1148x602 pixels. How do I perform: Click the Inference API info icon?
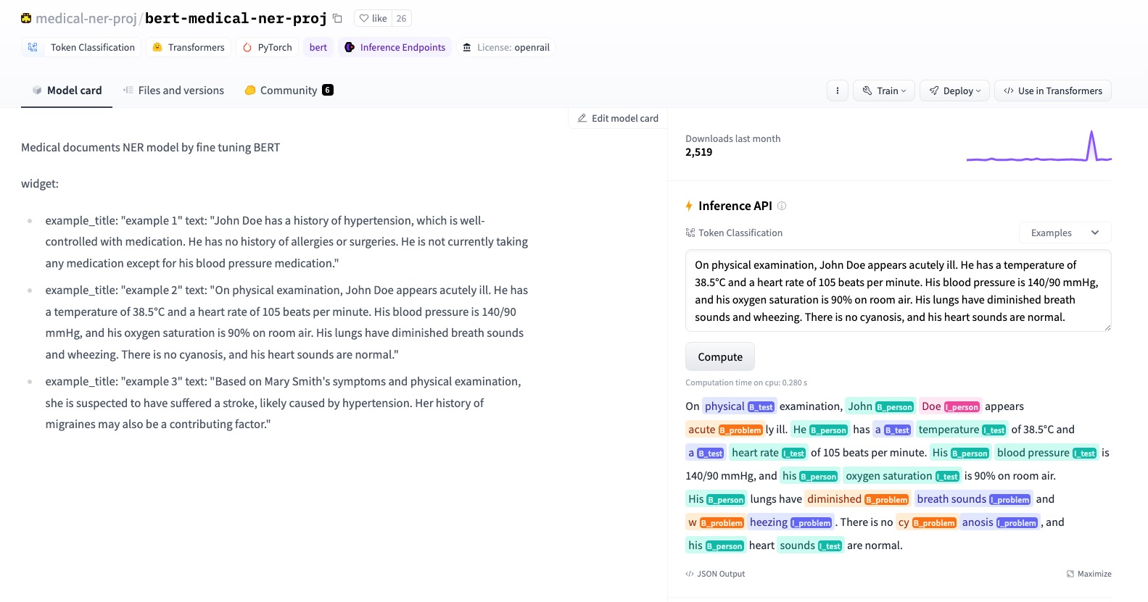[x=782, y=206]
